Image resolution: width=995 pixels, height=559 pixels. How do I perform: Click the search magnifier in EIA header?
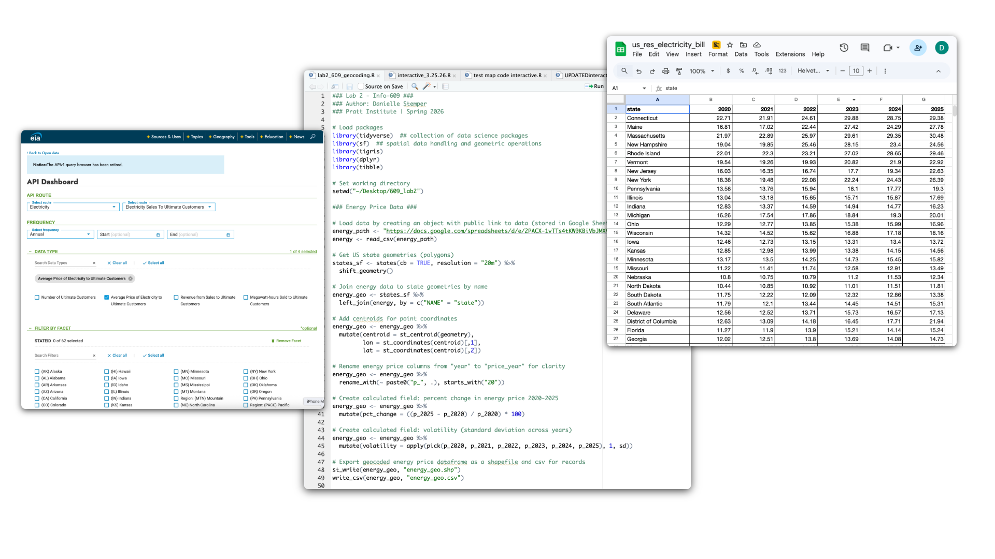click(312, 137)
